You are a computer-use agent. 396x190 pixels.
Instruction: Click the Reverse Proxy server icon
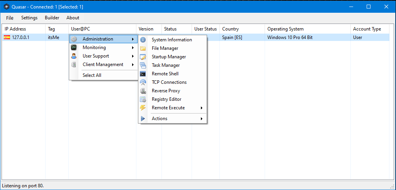pos(143,91)
